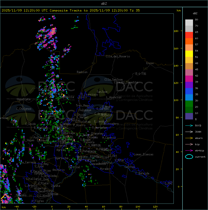Pick the green 20–30 dBZ swatch

189,104
